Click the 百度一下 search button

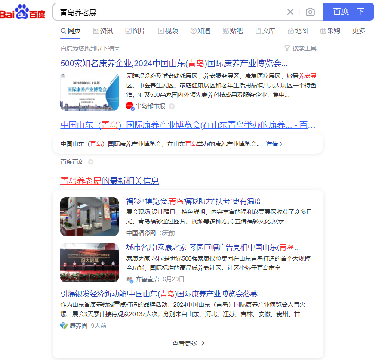348,12
